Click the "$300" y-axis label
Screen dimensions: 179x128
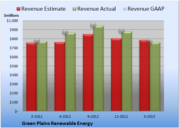(x=14, y=84)
